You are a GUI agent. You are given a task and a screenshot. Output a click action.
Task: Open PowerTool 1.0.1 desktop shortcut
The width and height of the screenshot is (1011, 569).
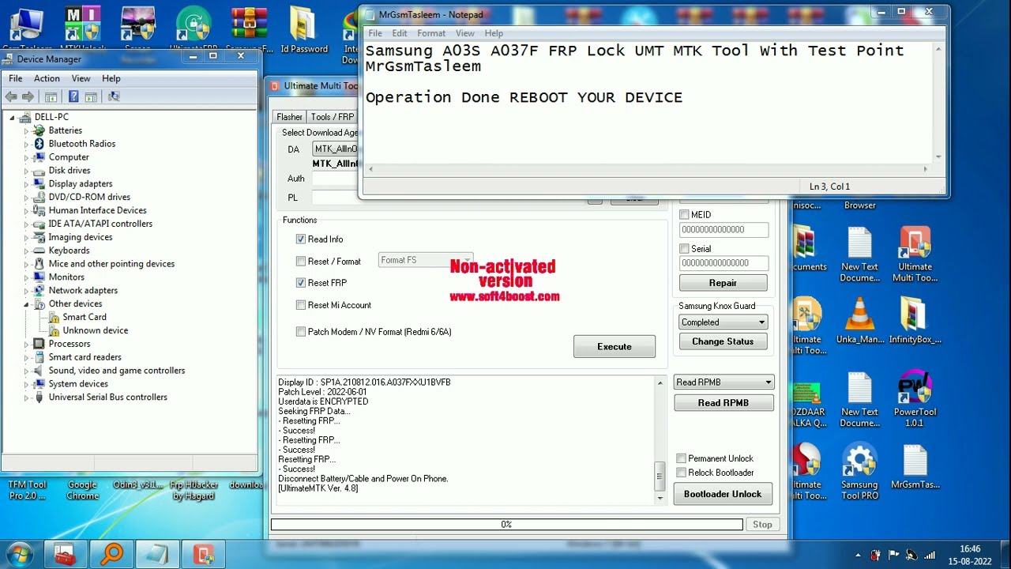pos(915,398)
